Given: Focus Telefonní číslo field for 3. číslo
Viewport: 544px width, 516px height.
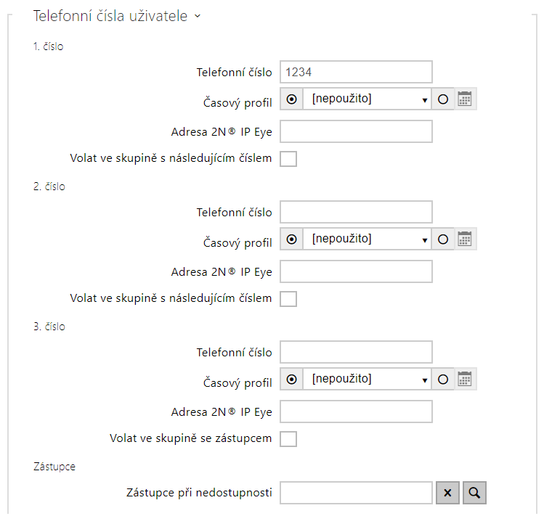Looking at the screenshot, I should 356,352.
